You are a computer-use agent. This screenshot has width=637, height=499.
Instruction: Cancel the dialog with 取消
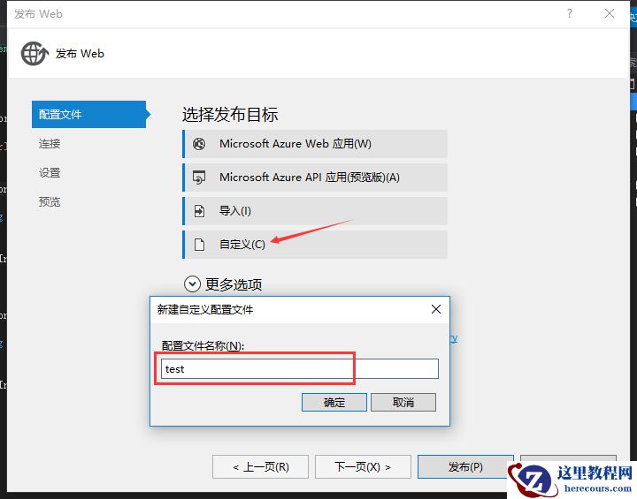(403, 403)
